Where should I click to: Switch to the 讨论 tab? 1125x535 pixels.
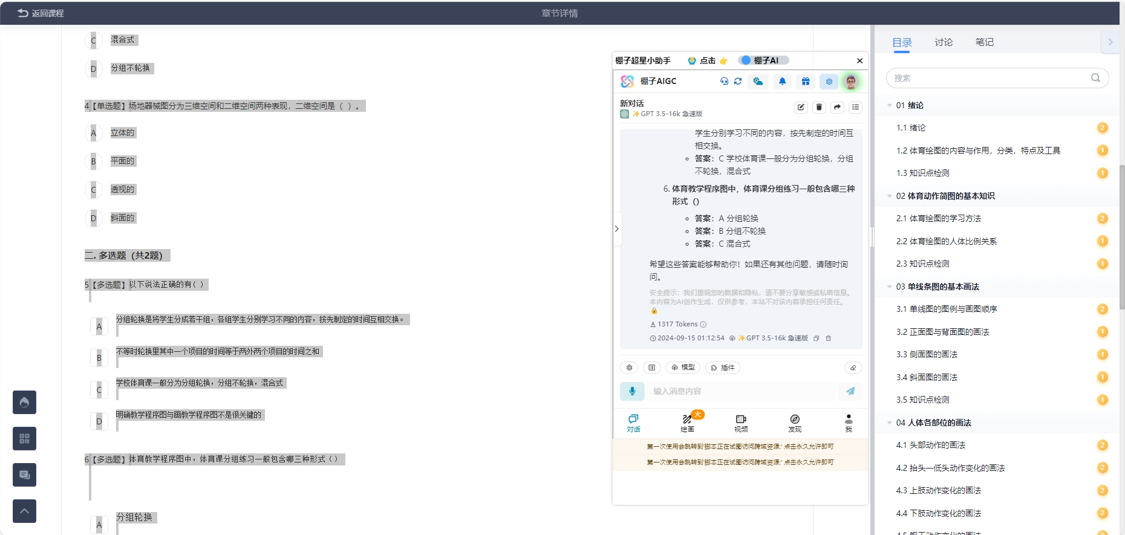pos(943,42)
